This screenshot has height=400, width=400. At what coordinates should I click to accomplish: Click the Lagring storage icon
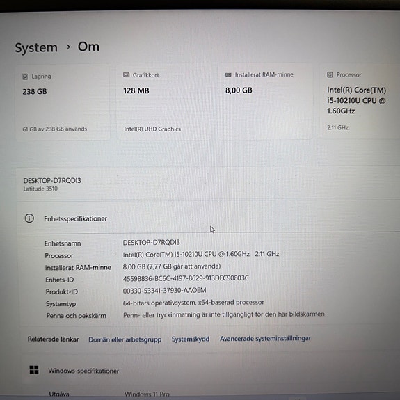point(25,77)
